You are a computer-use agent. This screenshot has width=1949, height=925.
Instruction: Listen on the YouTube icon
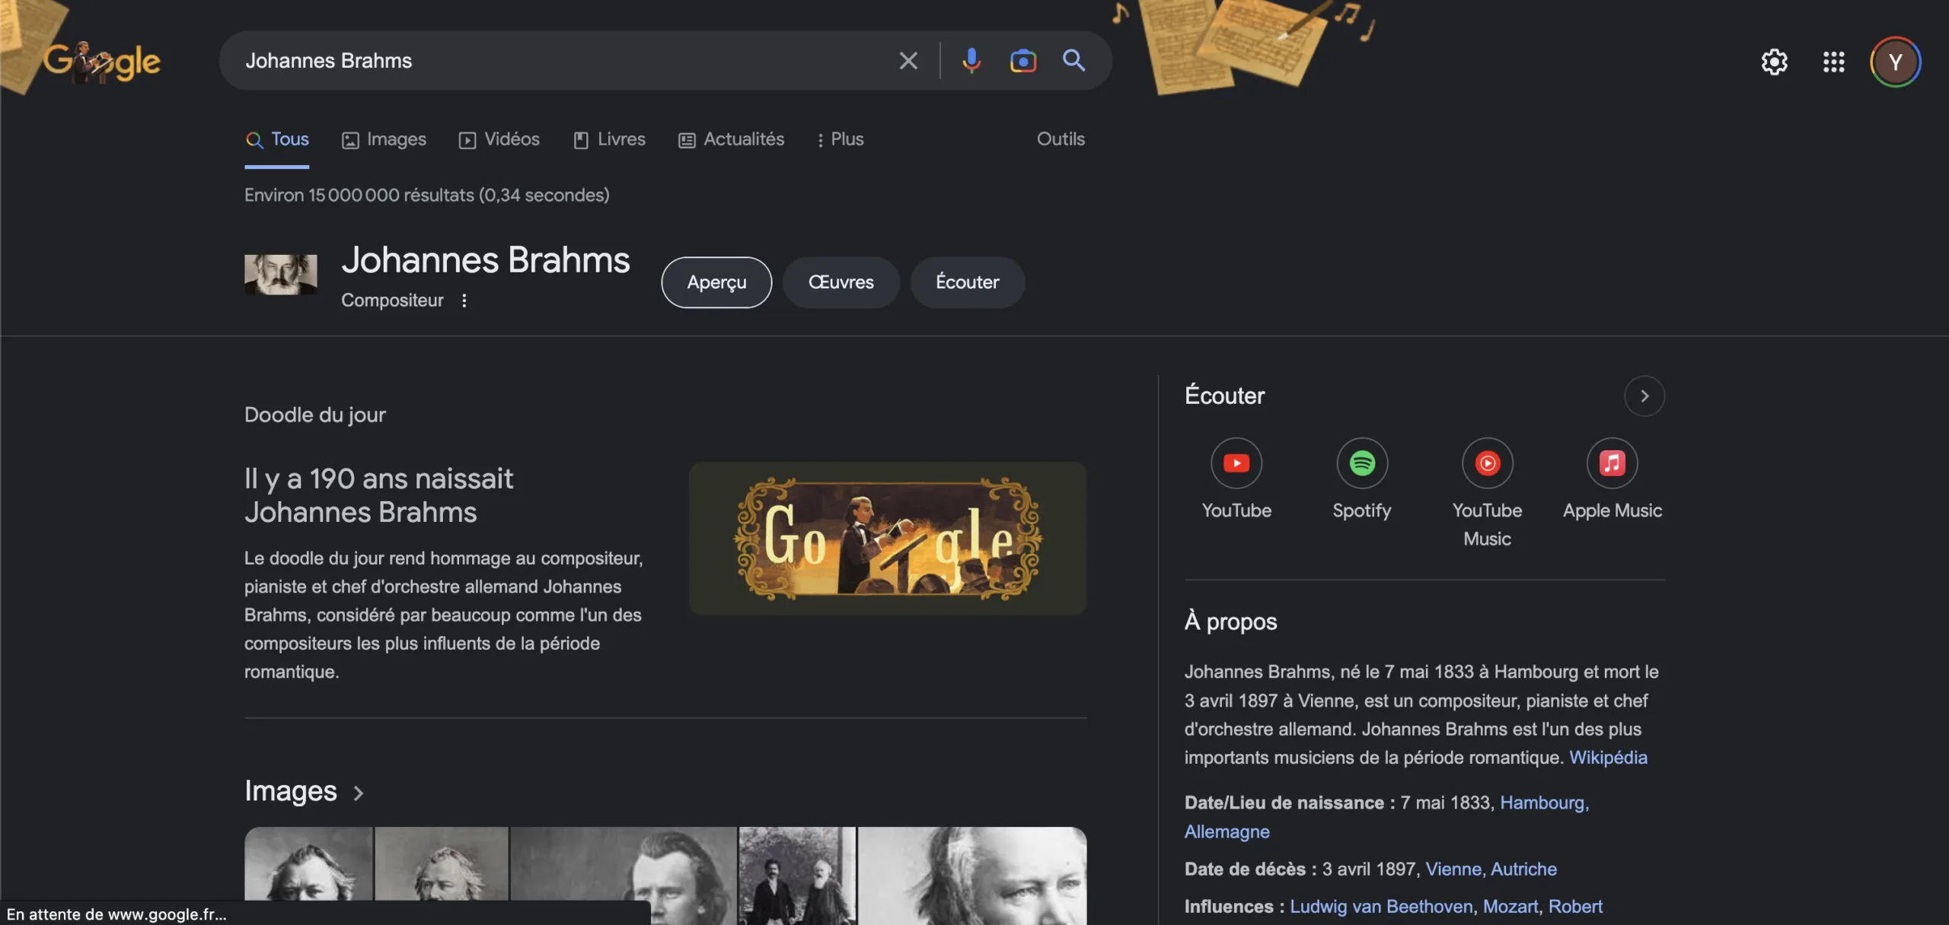[1236, 463]
